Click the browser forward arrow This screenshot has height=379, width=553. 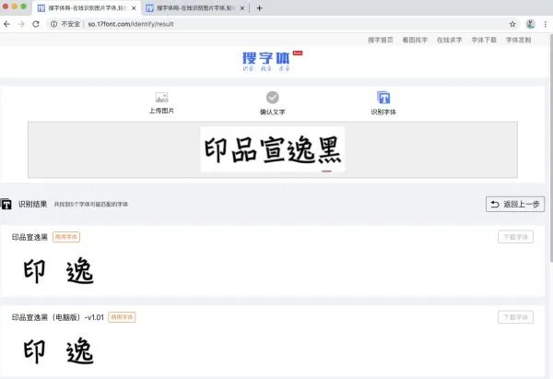click(21, 24)
